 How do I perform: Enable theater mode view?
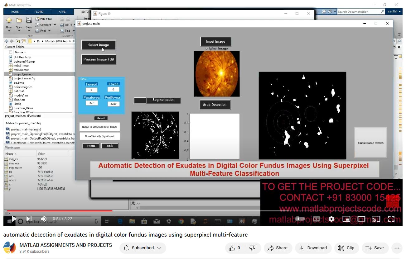pos(361,219)
